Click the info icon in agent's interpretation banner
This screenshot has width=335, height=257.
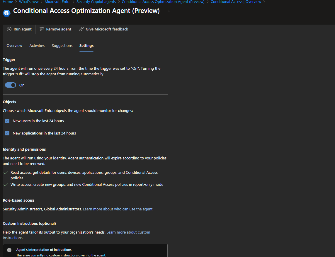pos(9,250)
